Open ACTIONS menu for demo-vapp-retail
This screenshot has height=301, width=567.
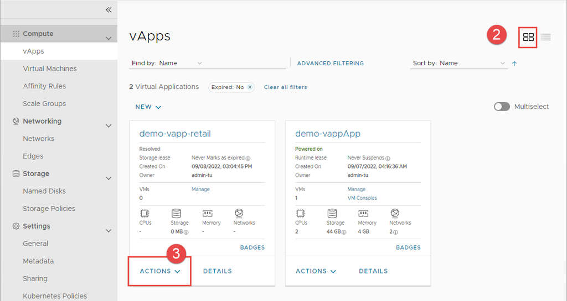(x=159, y=271)
